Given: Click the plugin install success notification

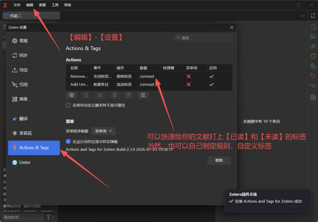Looking at the screenshot, I should 268,201.
